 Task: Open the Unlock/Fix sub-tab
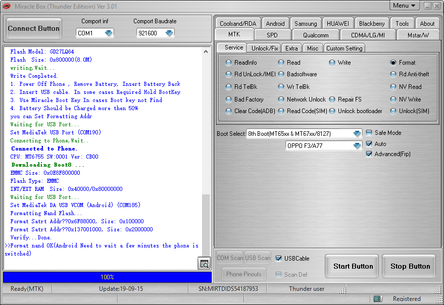point(265,48)
